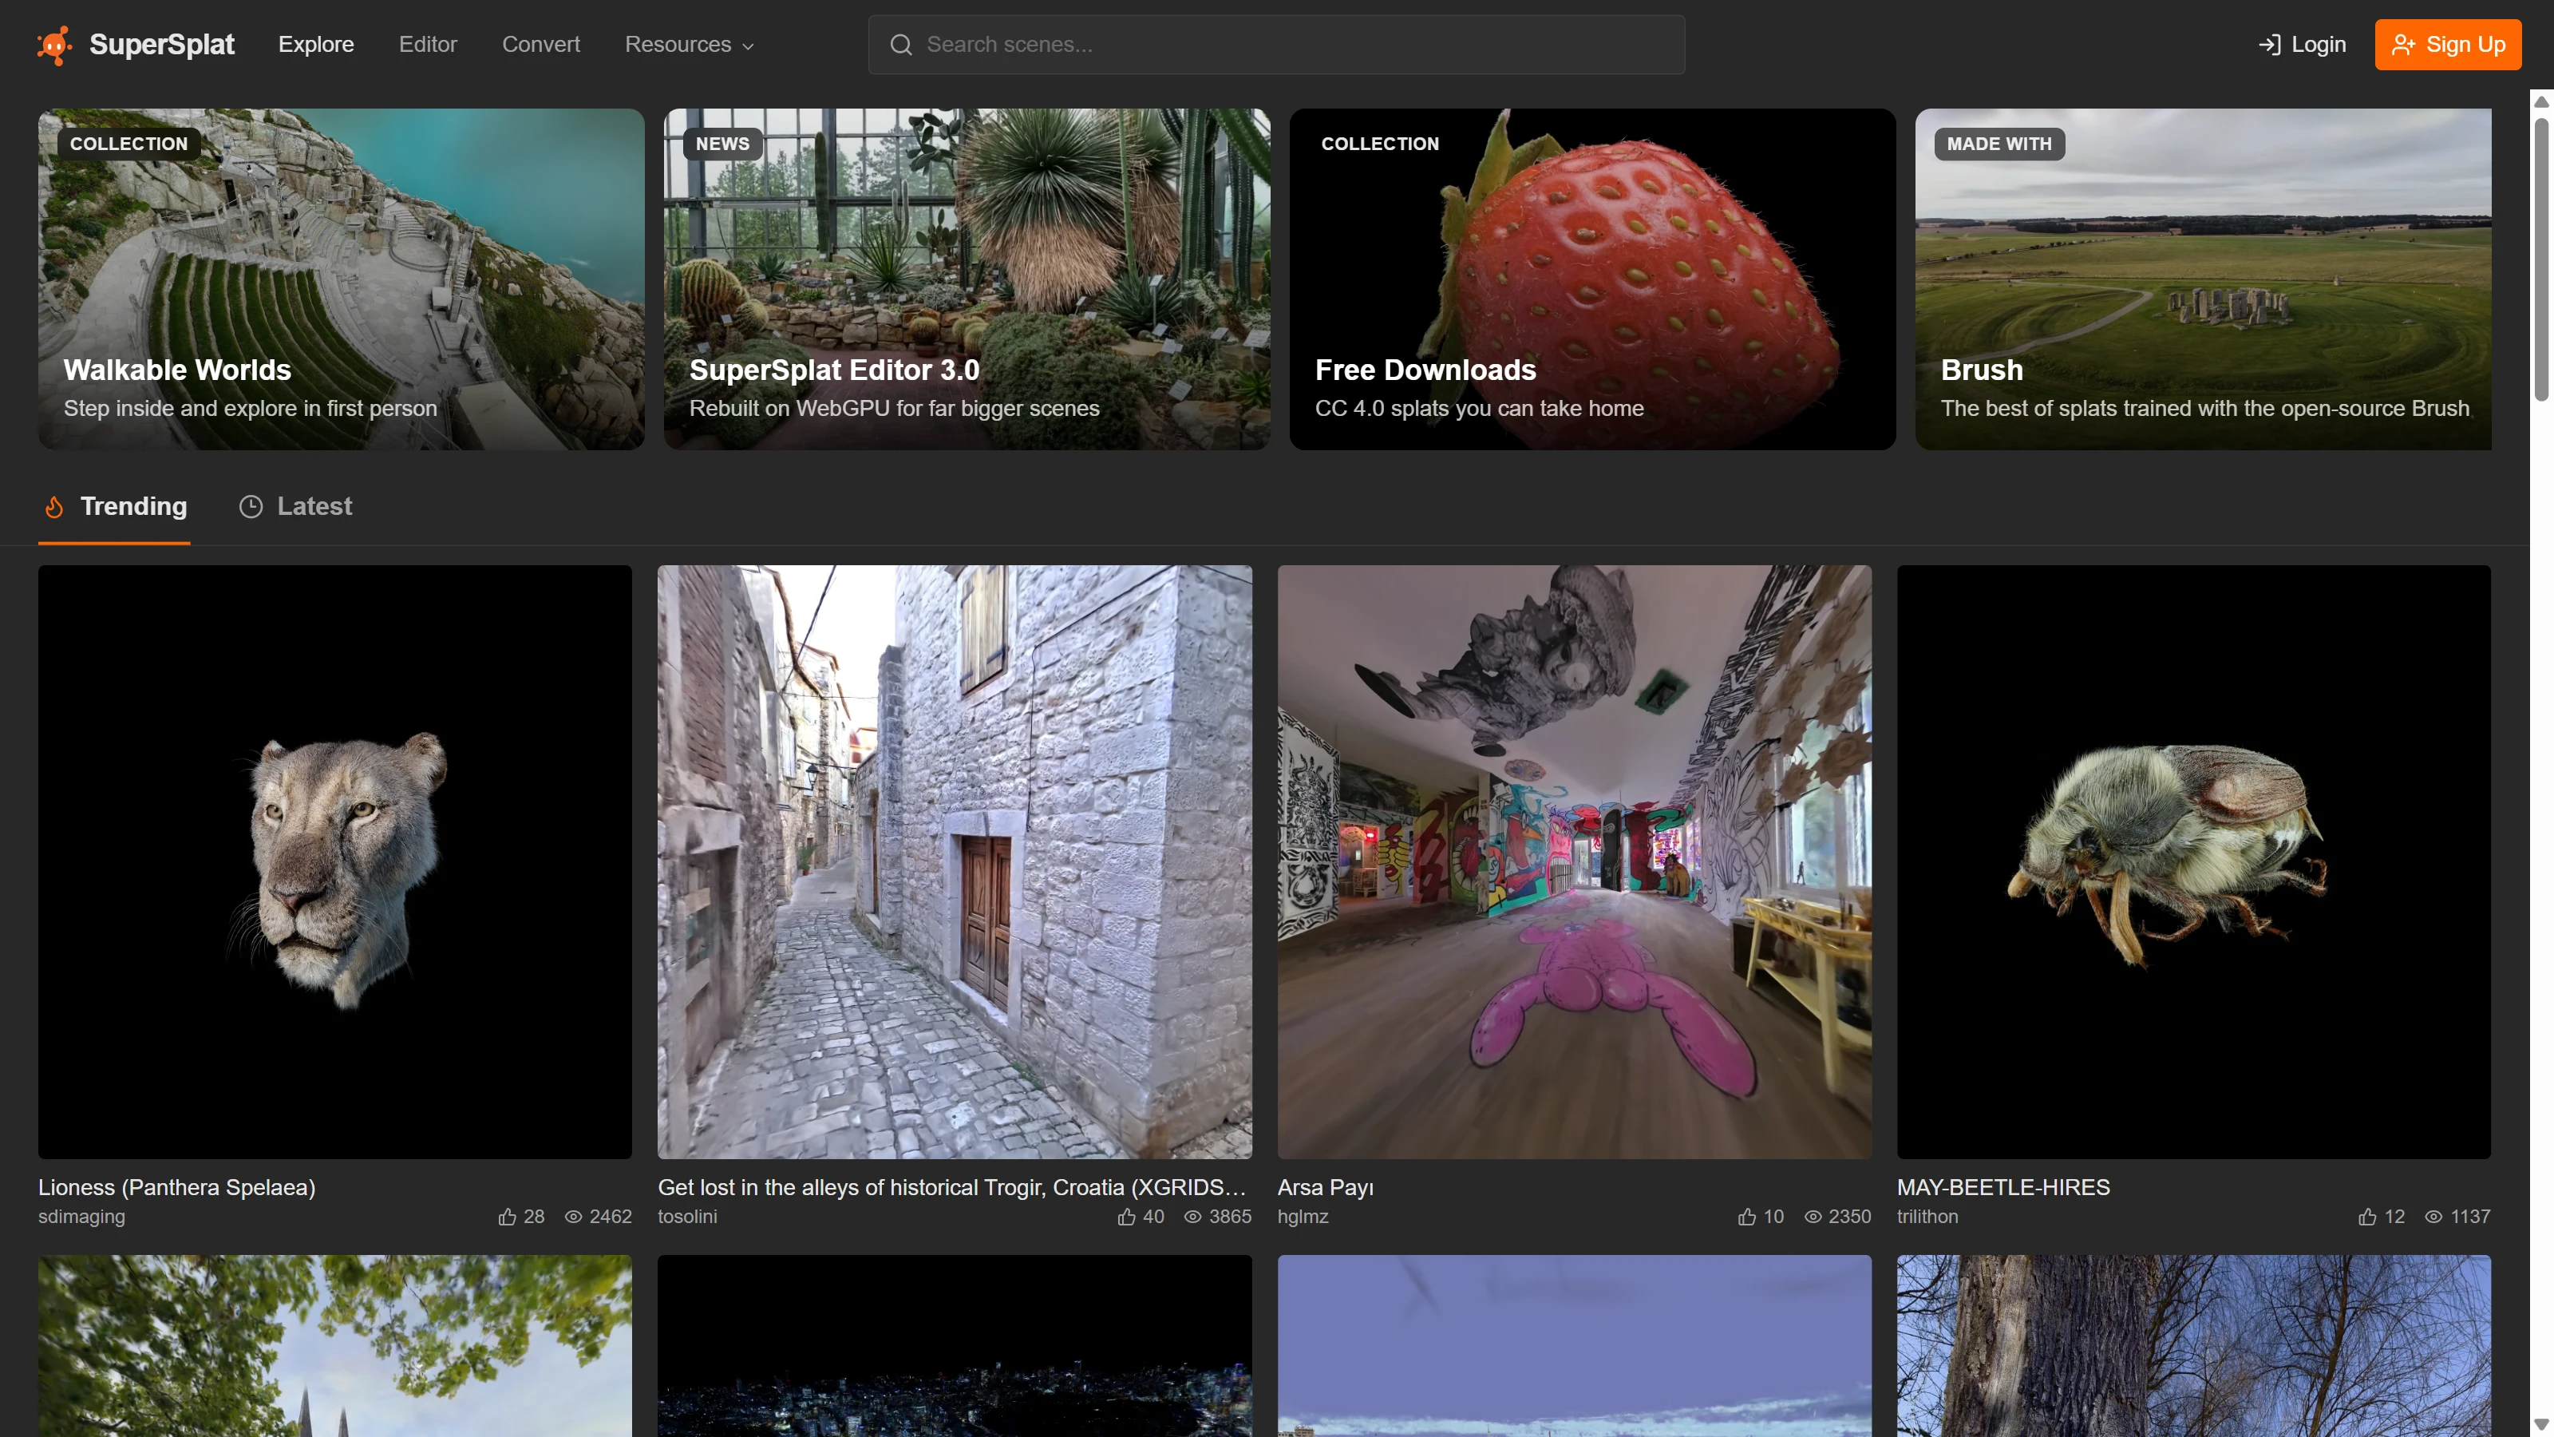Open the bare tree trunk scene thumbnail

pyautogui.click(x=2194, y=1346)
